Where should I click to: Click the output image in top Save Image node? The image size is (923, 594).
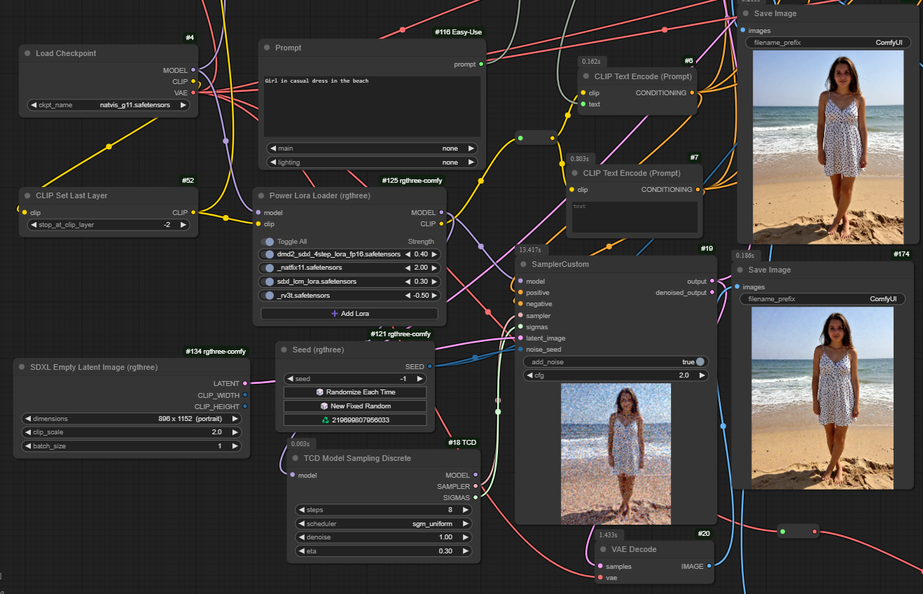(828, 146)
